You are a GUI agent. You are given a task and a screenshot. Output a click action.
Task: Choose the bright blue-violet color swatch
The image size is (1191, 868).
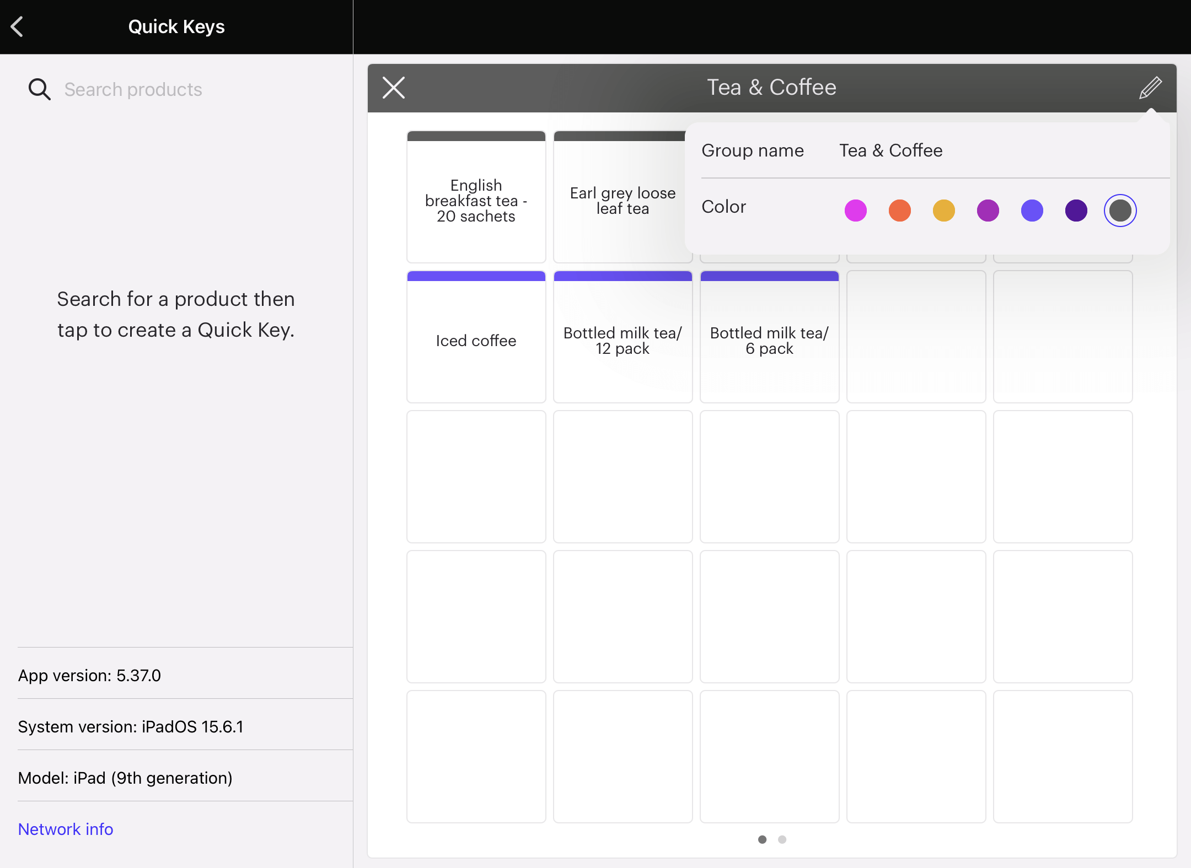coord(1032,211)
